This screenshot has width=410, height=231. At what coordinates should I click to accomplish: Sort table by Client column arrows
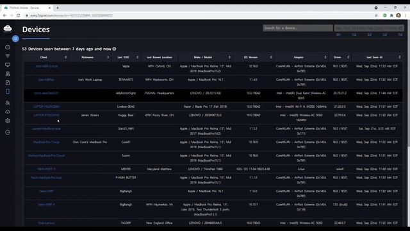coord(65,57)
